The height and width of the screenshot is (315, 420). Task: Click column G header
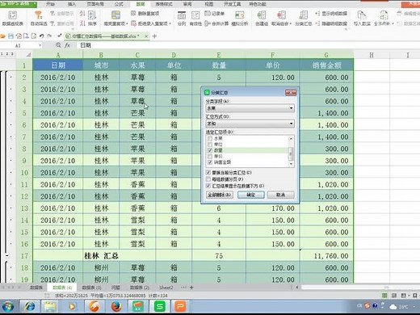326,55
